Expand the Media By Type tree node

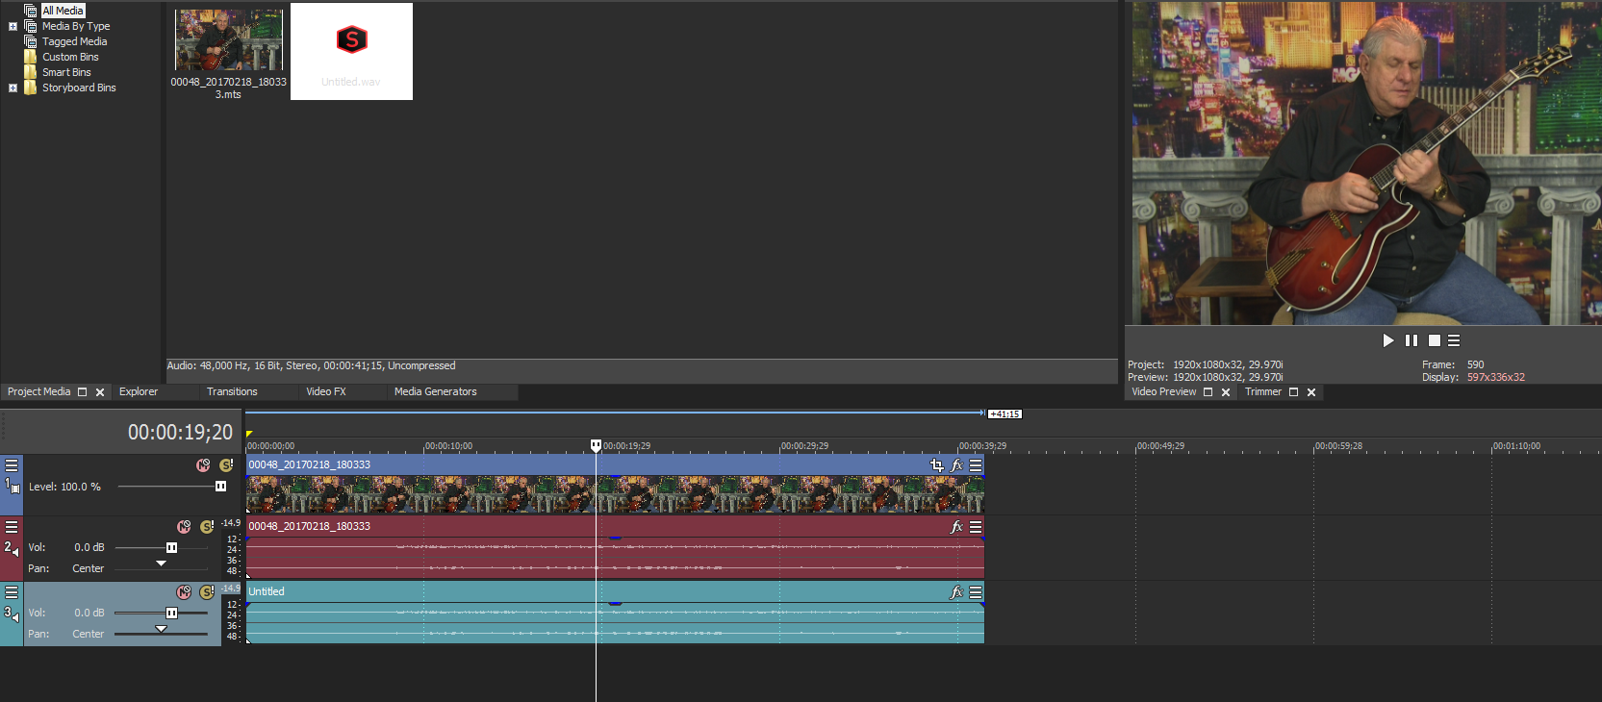[x=13, y=26]
